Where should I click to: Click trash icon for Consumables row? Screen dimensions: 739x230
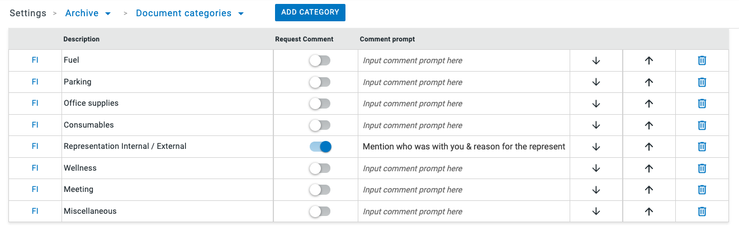(702, 125)
